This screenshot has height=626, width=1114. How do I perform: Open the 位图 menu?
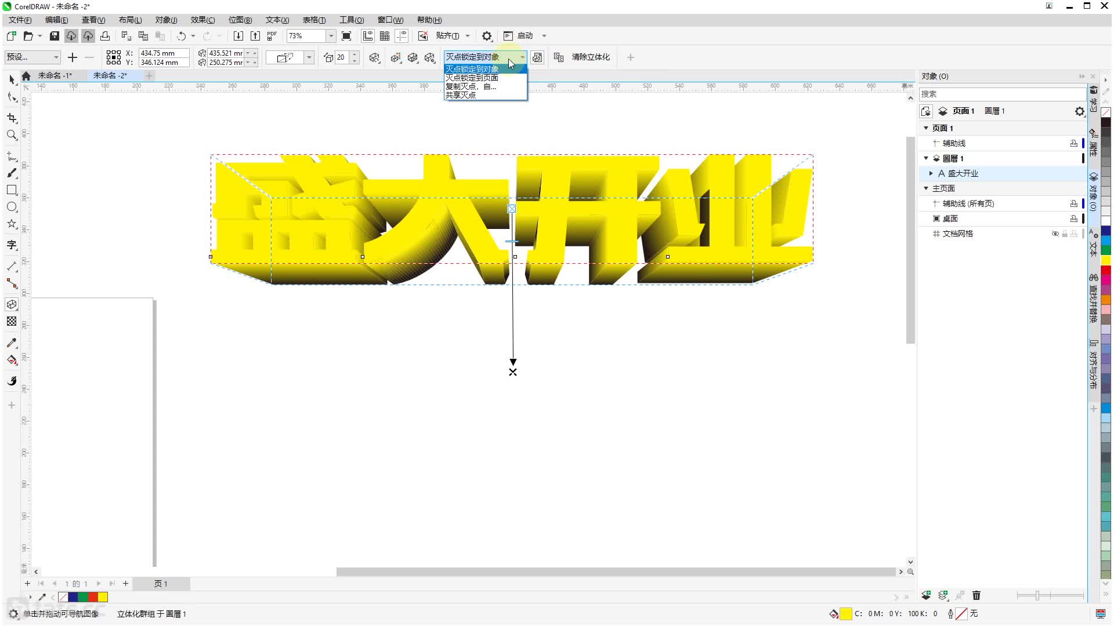point(240,20)
